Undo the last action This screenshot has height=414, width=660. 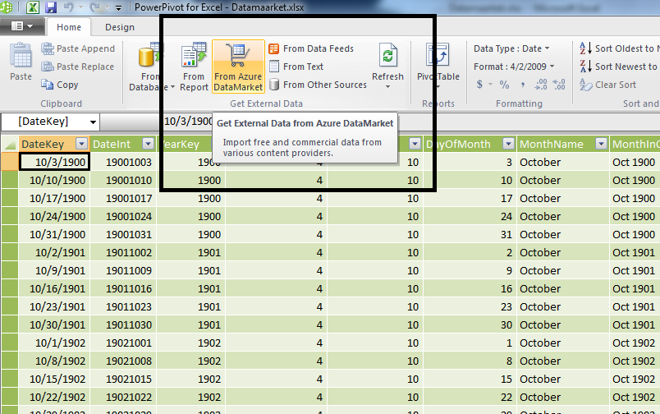coord(69,7)
